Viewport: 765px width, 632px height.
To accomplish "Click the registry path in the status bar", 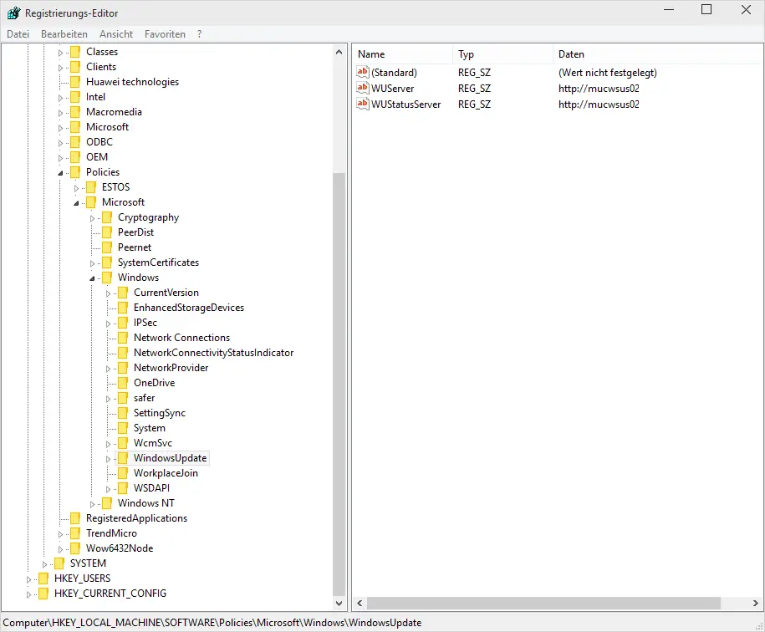I will (212, 623).
